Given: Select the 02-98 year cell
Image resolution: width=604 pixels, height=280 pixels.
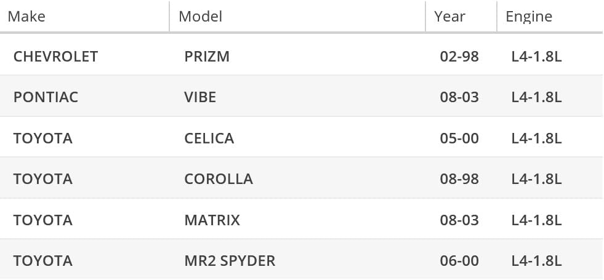Looking at the screenshot, I should pos(459,57).
